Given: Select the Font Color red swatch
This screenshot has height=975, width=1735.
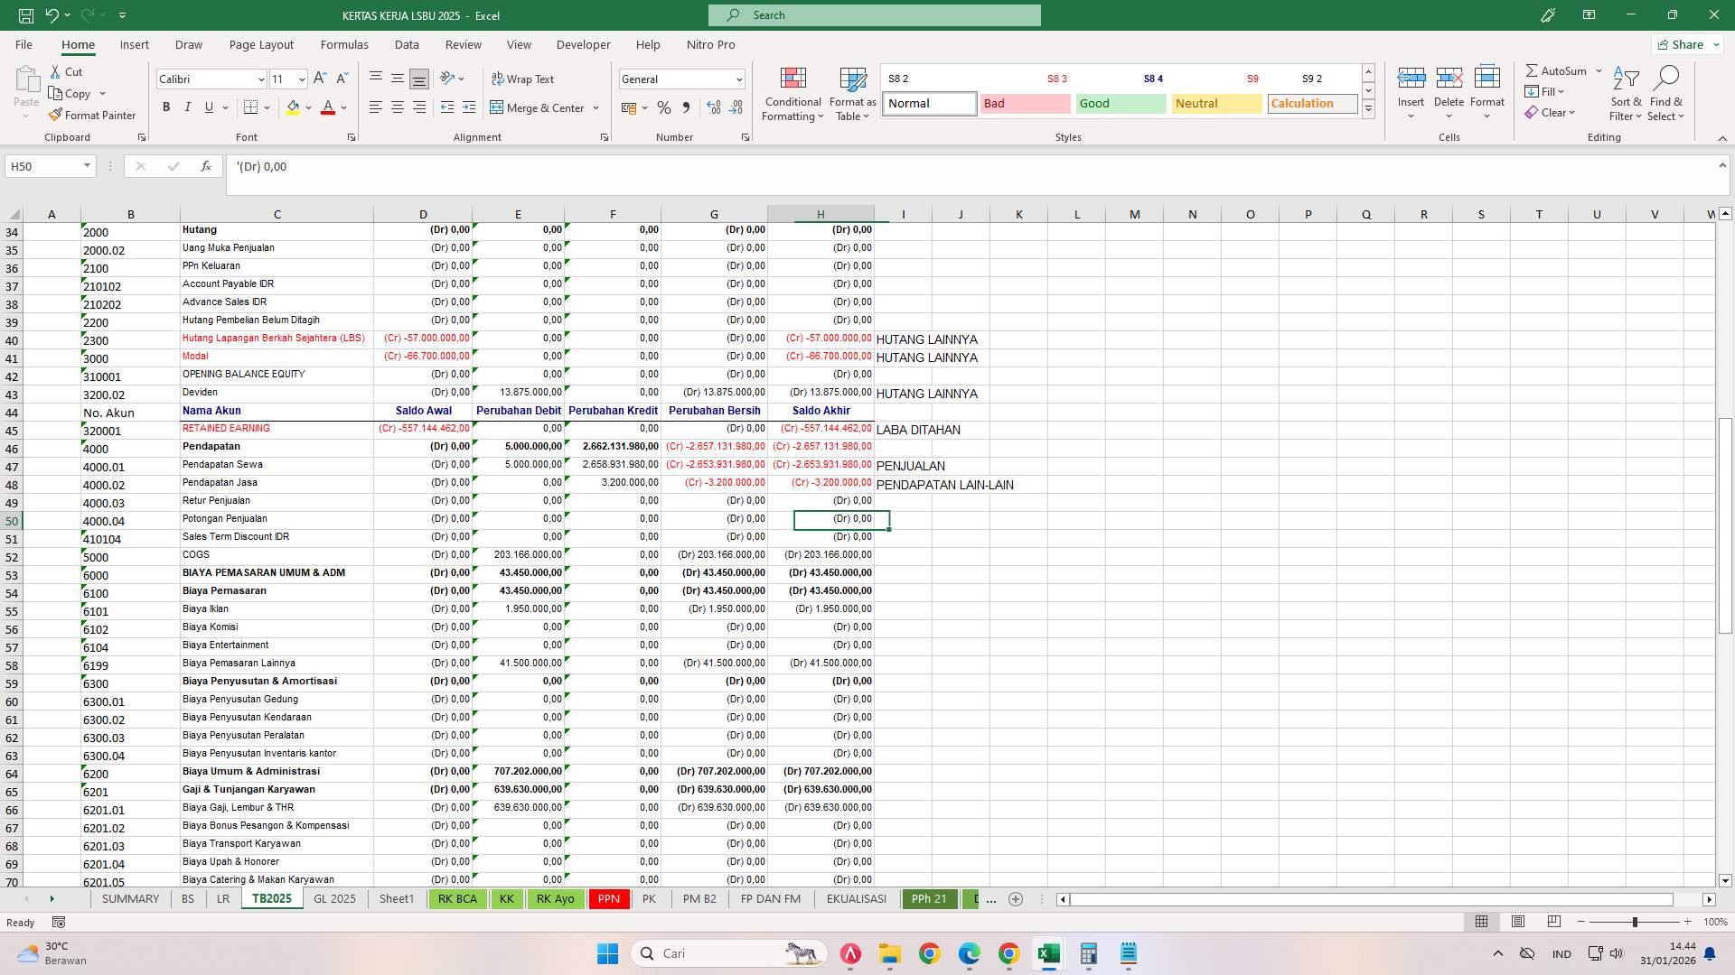Looking at the screenshot, I should [x=328, y=115].
